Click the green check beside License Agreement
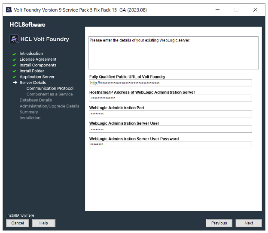The width and height of the screenshot is (268, 233). 14,60
